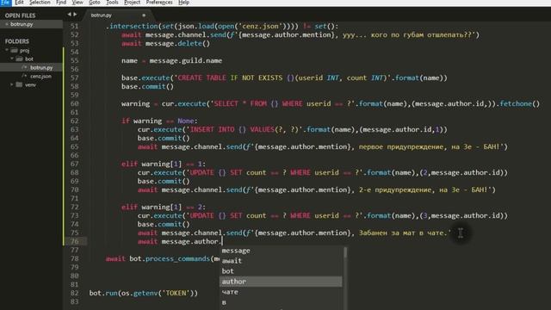
Task: Switch to the botrun.py tab
Action: tap(118, 15)
